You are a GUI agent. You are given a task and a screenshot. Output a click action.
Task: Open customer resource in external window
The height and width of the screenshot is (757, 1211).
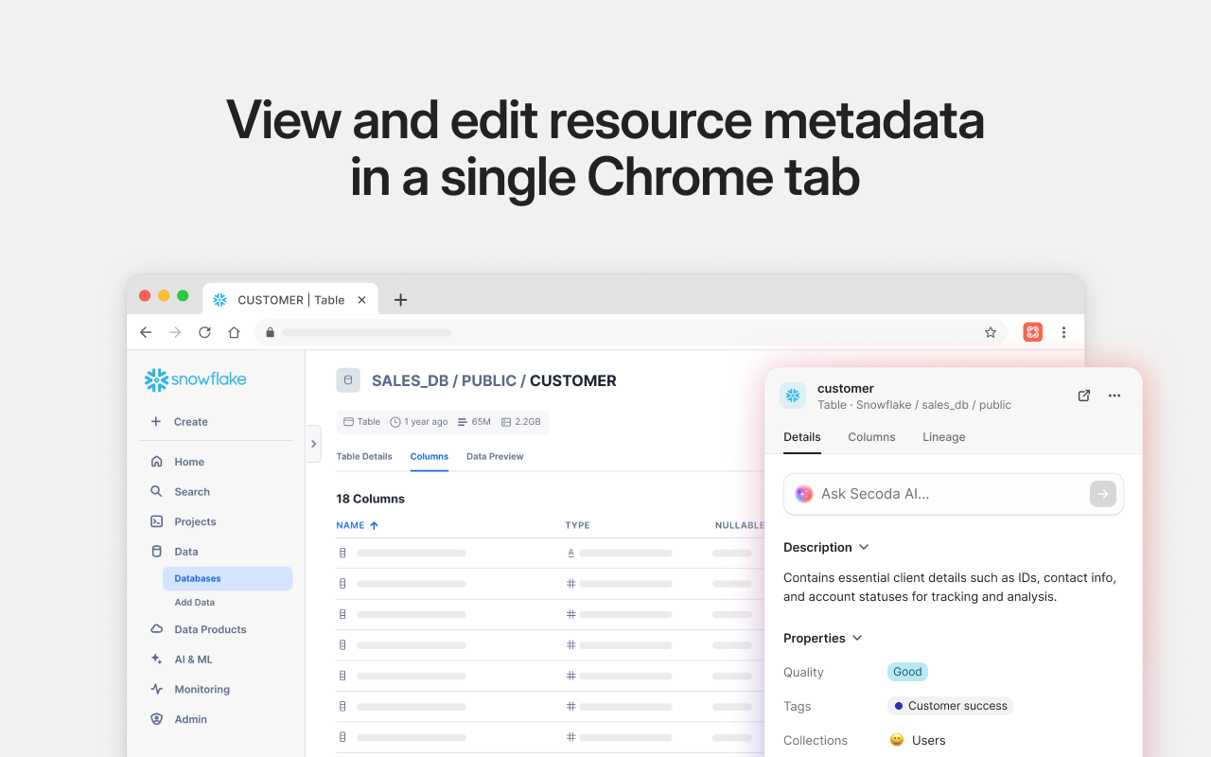pyautogui.click(x=1084, y=396)
